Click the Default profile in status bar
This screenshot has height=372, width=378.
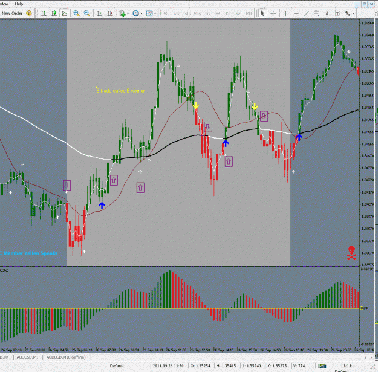click(x=117, y=366)
